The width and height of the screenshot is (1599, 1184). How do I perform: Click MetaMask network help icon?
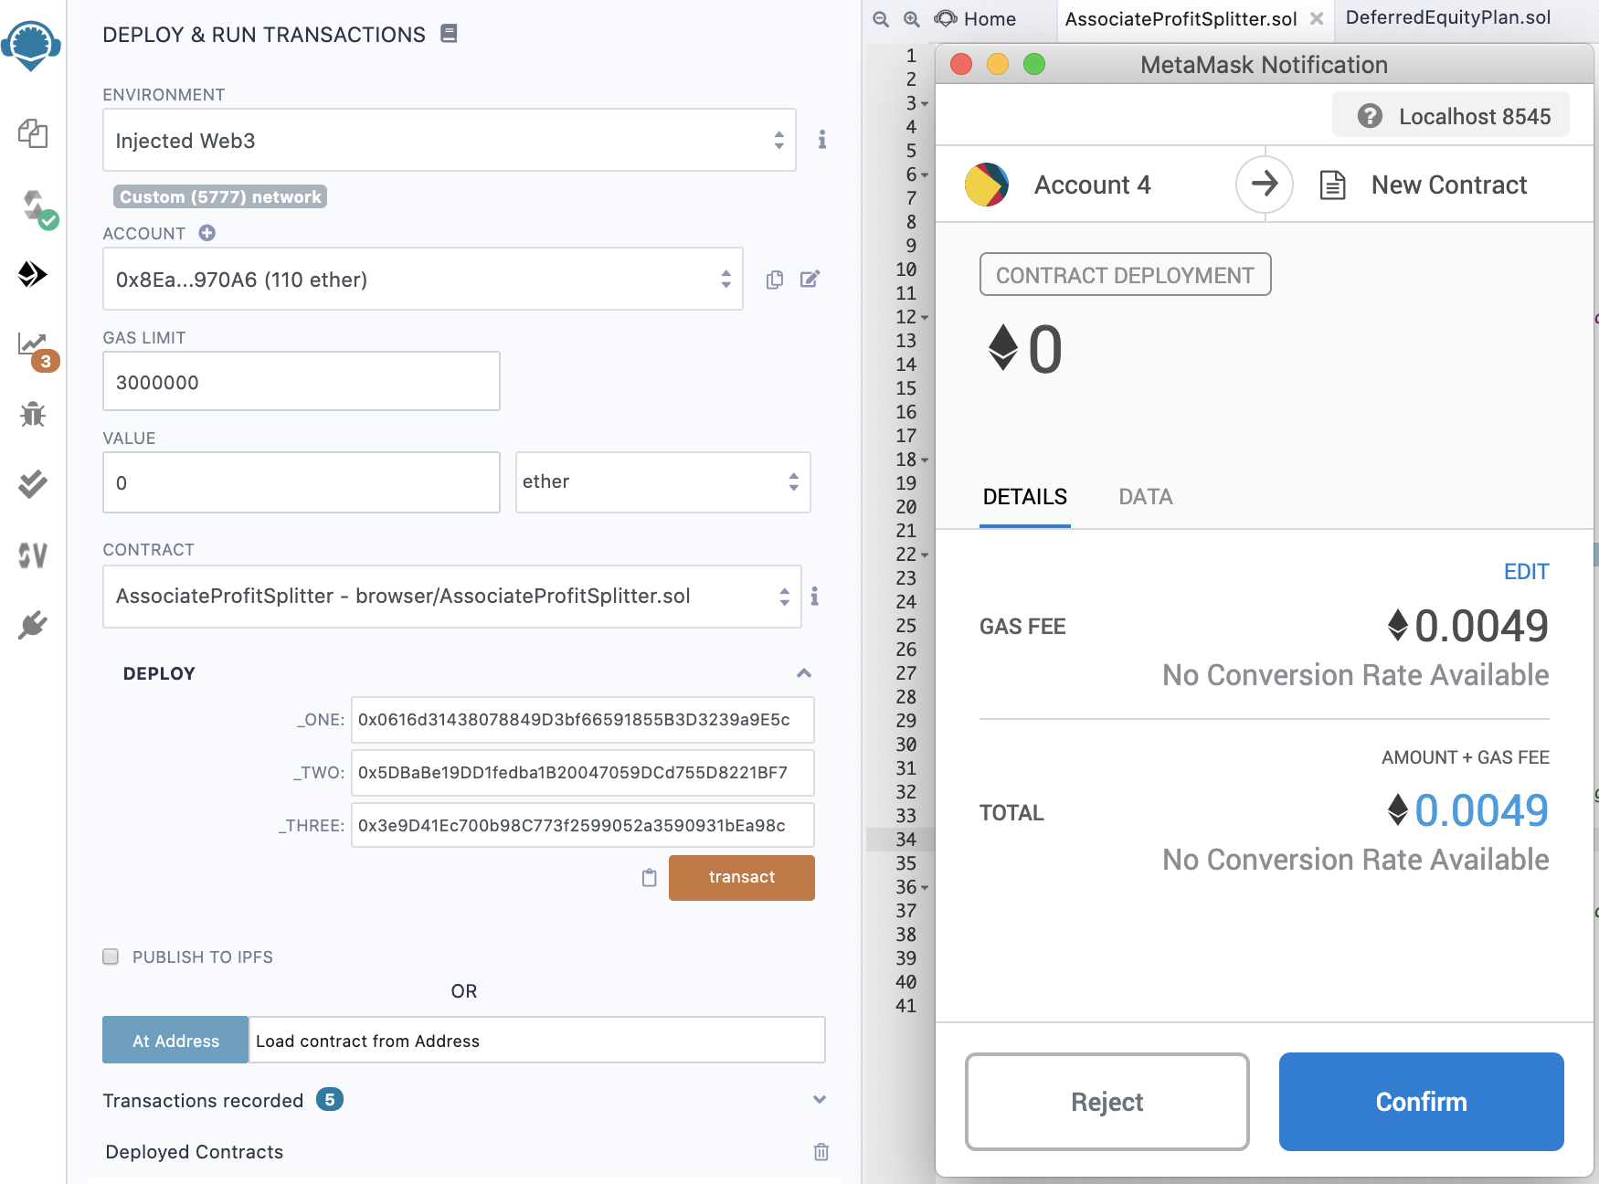(x=1370, y=116)
